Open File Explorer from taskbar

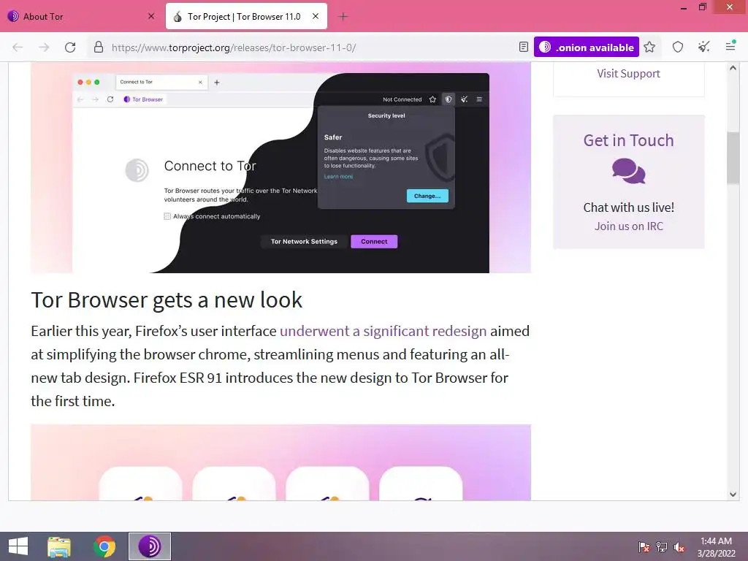coord(59,546)
